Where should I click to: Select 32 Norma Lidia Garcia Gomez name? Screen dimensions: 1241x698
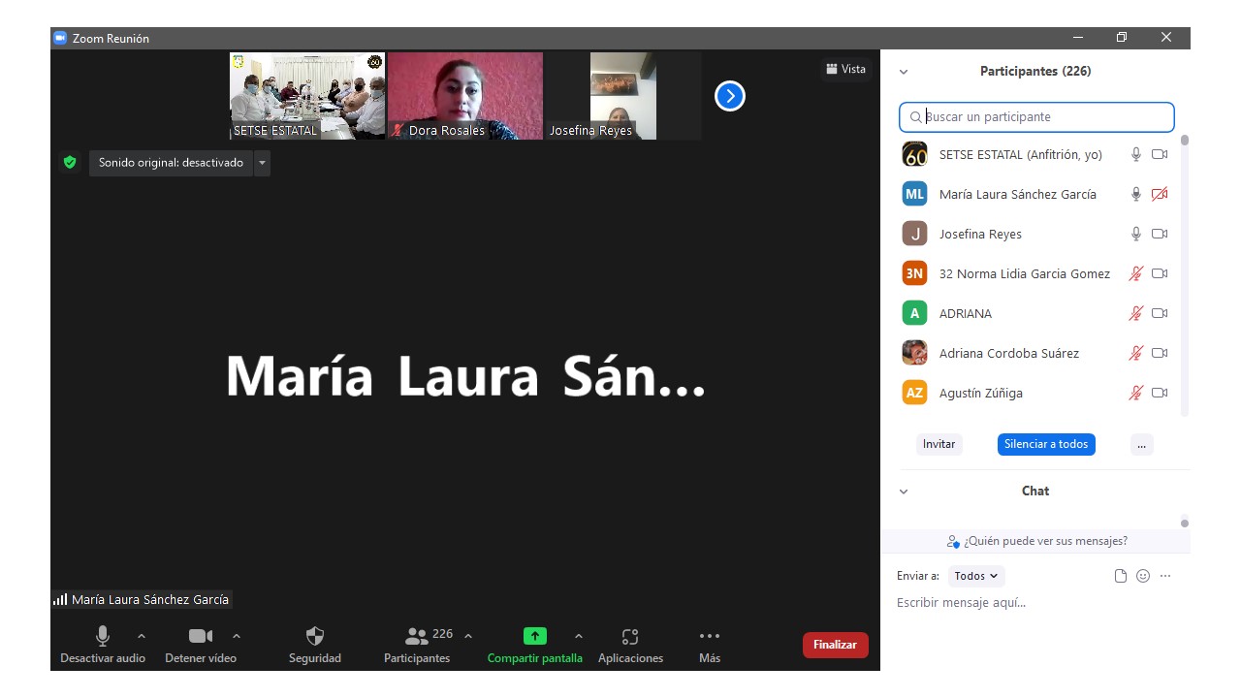tap(1025, 273)
